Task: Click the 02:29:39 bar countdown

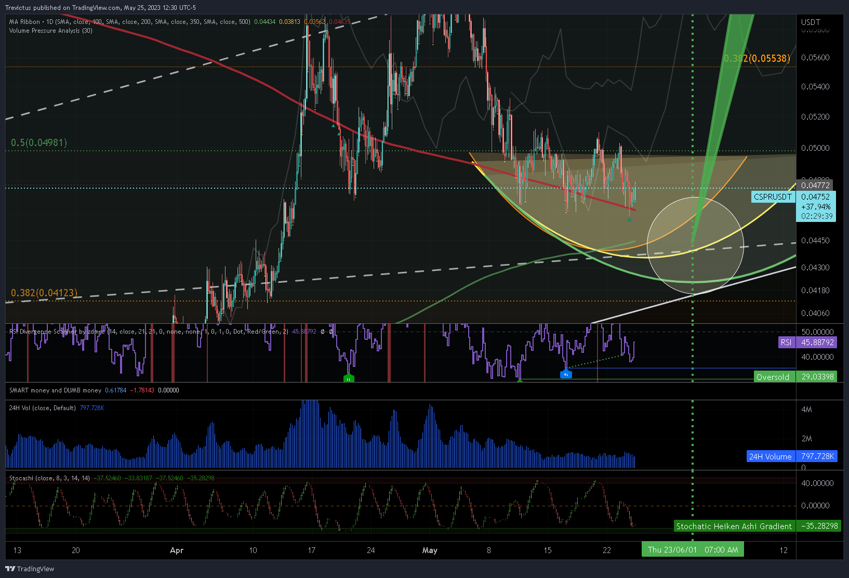Action: [x=817, y=216]
